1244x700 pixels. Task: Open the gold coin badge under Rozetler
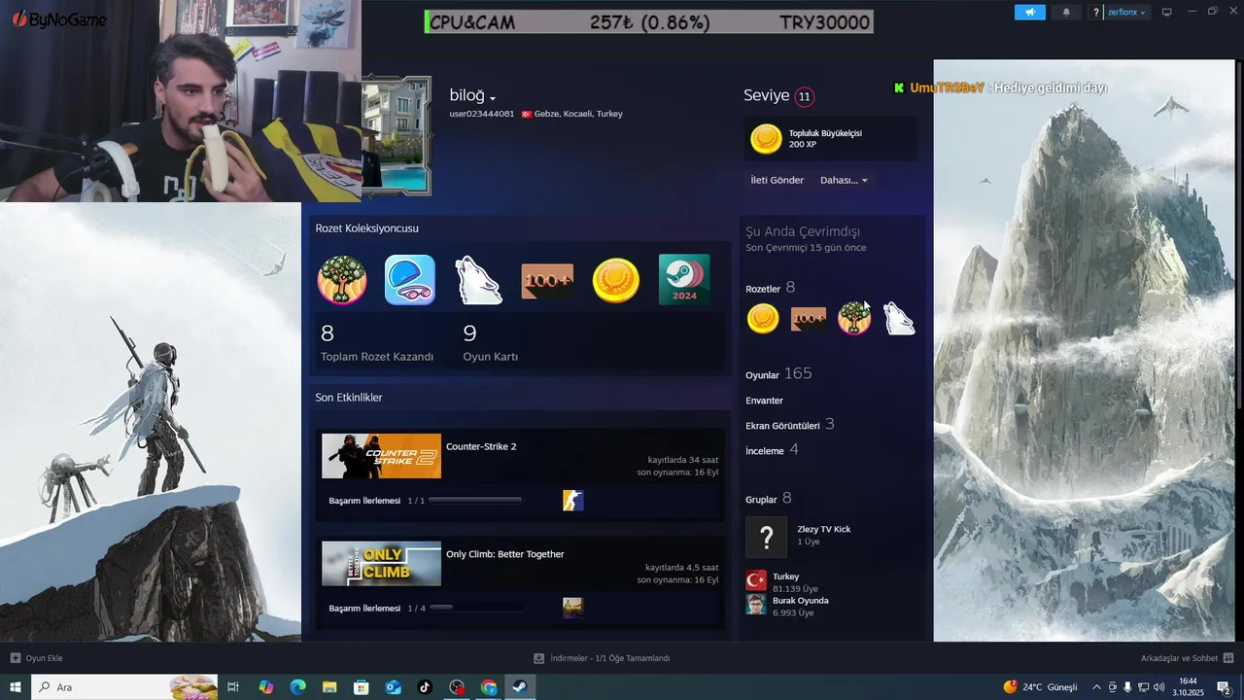763,319
